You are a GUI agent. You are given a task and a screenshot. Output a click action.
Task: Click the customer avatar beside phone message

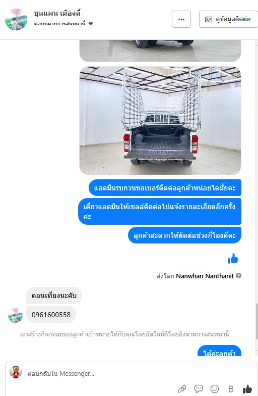15,315
